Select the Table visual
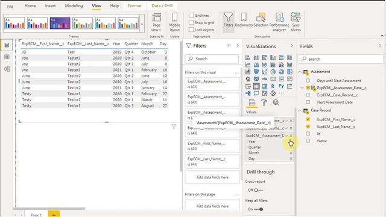This screenshot has width=386, height=217. [x=256, y=86]
